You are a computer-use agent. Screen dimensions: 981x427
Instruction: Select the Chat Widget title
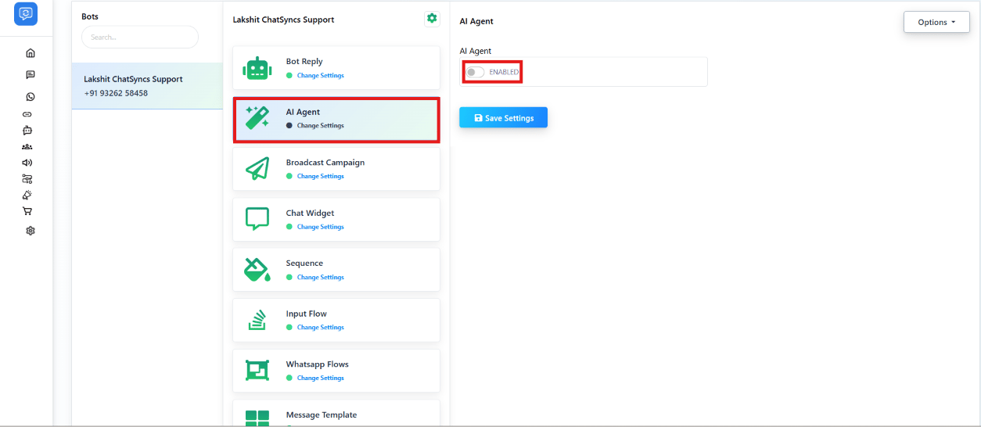[310, 213]
